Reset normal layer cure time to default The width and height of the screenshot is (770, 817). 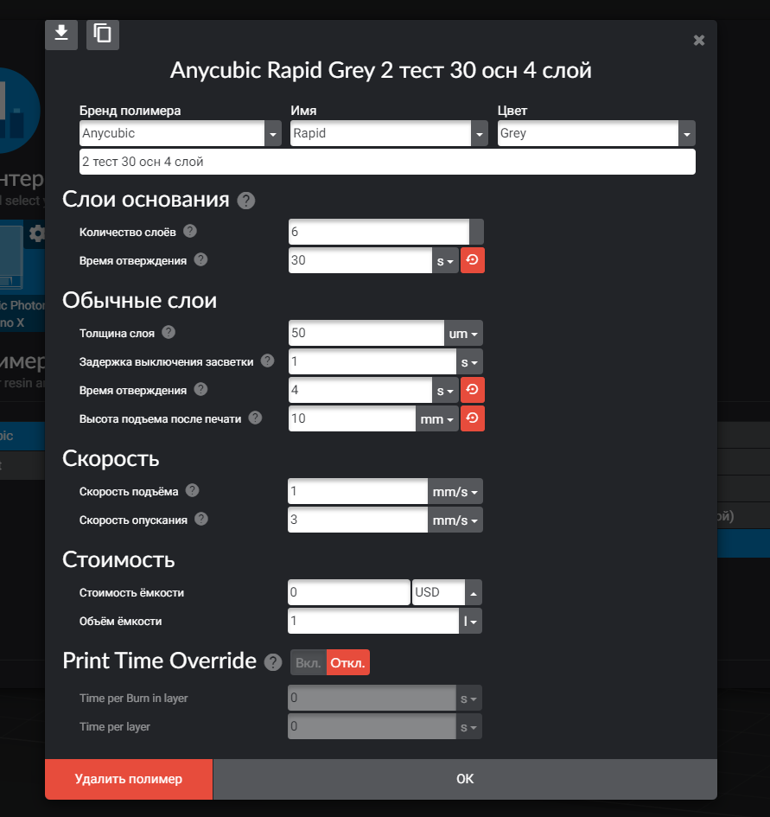click(x=473, y=390)
